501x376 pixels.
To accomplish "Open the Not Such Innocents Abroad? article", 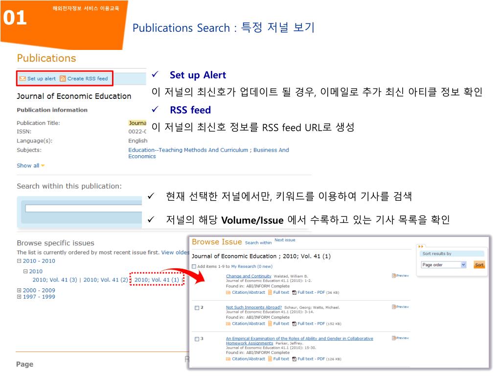I will [254, 307].
